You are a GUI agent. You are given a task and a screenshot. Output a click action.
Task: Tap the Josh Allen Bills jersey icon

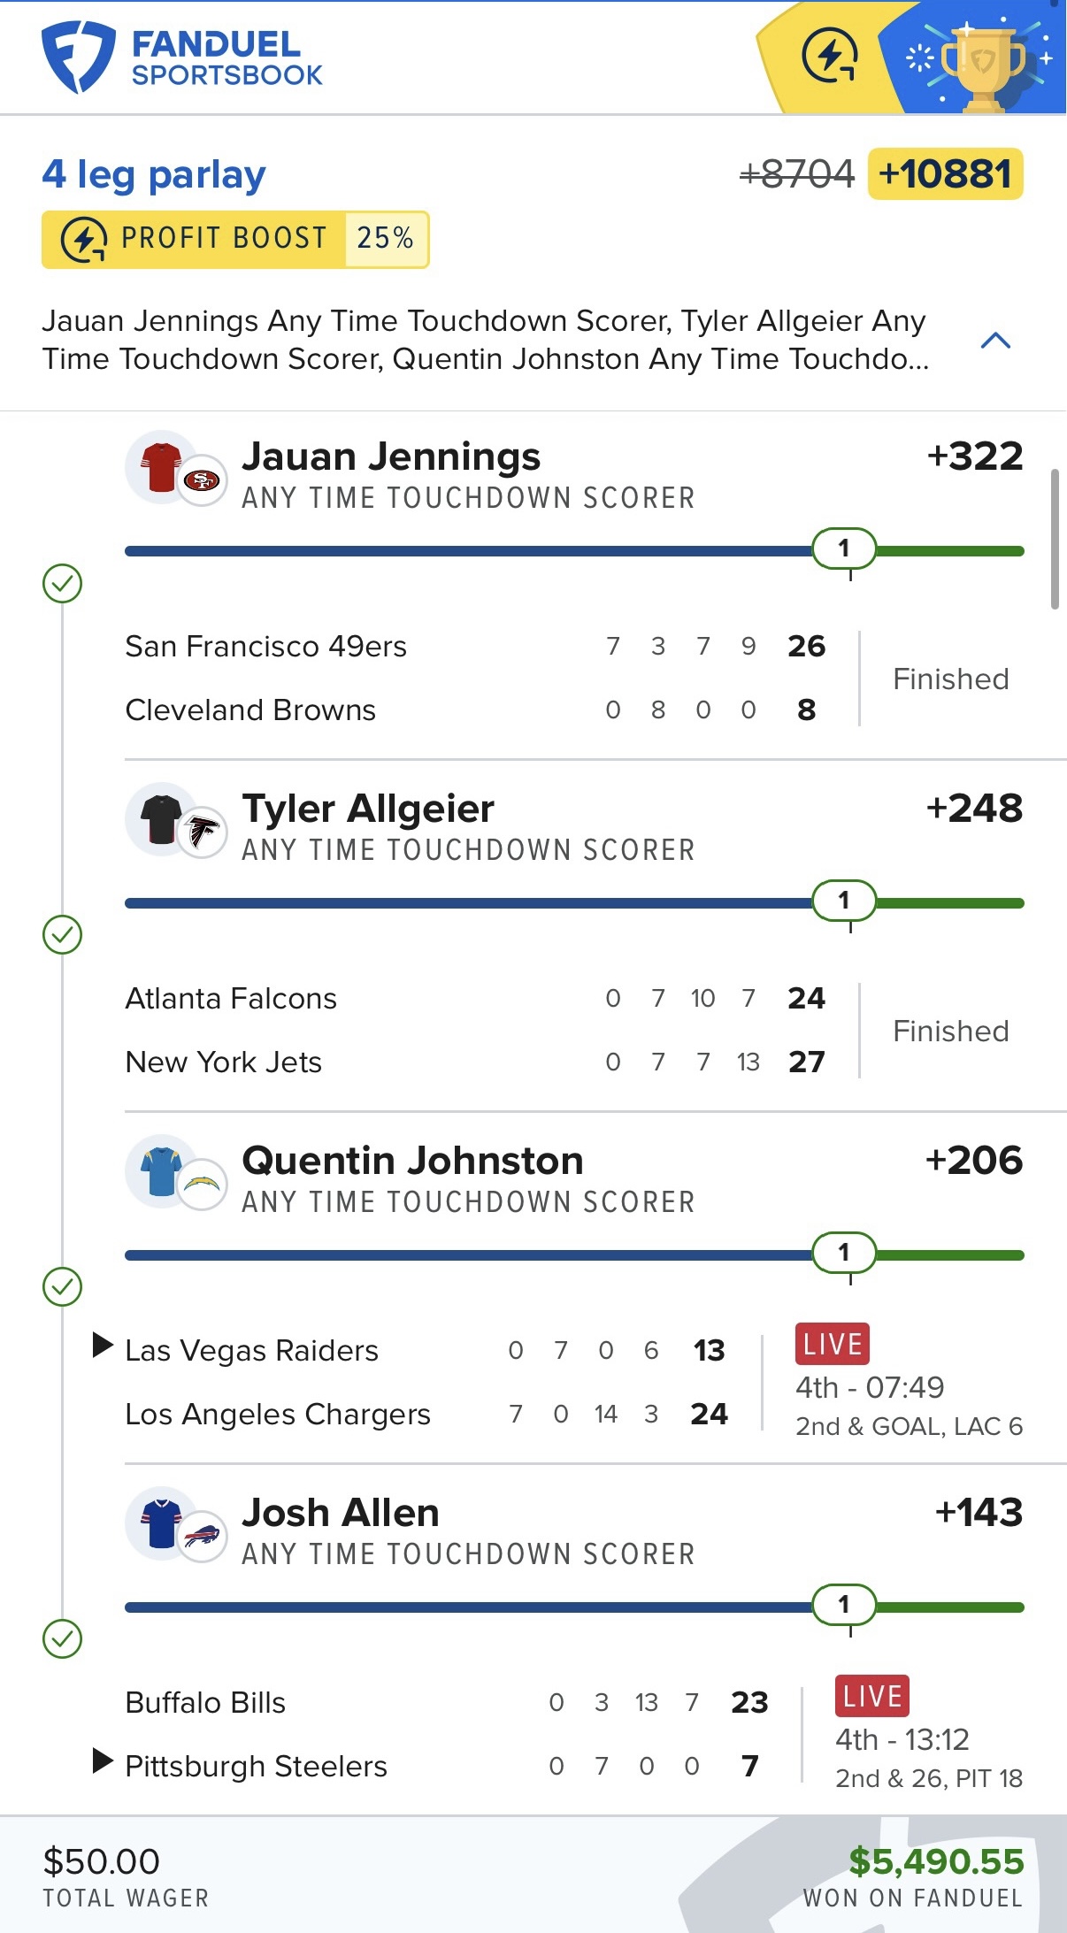[x=162, y=1523]
